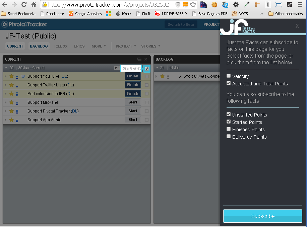This screenshot has height=227, width=307.
Task: Go to the browser home page icon
Action: [34, 4]
